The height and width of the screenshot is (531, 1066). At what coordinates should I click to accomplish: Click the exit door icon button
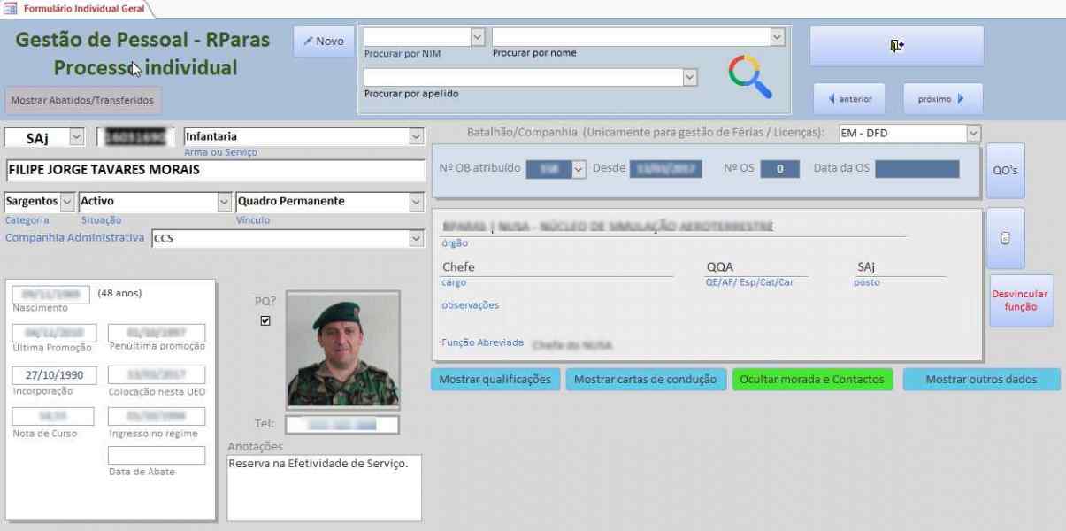(896, 45)
